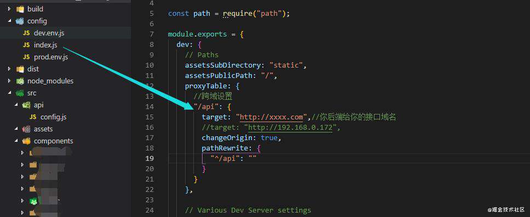The image size is (530, 217).
Task: Expand the build folder arrow
Action: pos(9,9)
